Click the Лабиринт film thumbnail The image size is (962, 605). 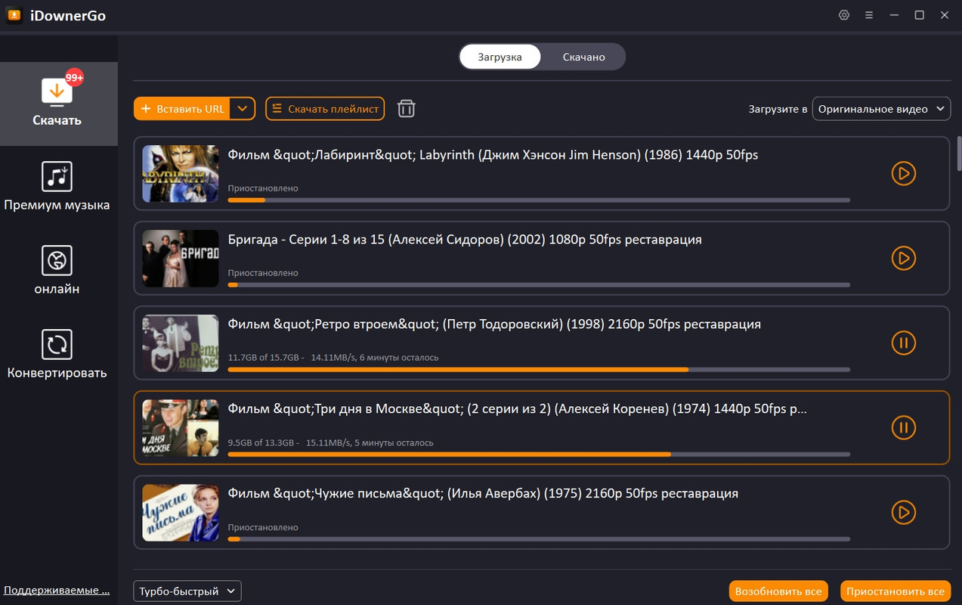coord(181,173)
